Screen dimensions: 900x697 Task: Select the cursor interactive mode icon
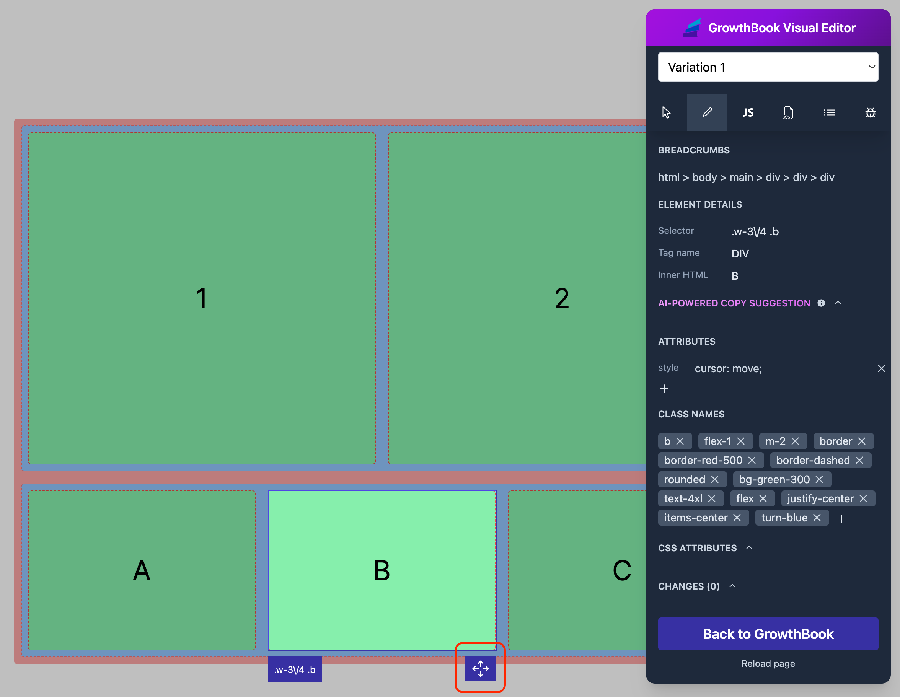(666, 112)
